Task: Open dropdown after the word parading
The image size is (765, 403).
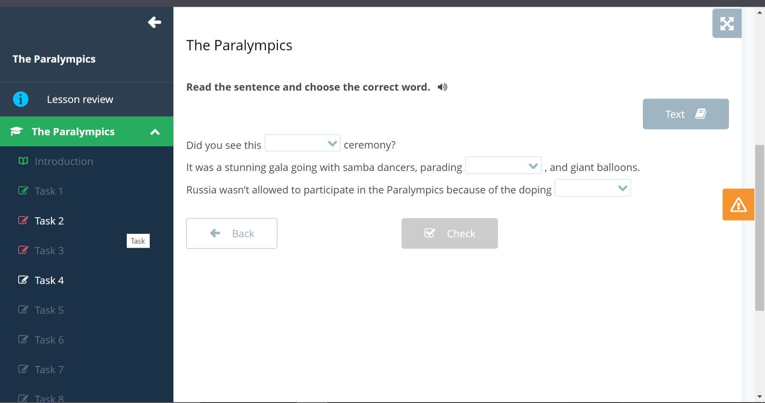Action: [x=503, y=165]
